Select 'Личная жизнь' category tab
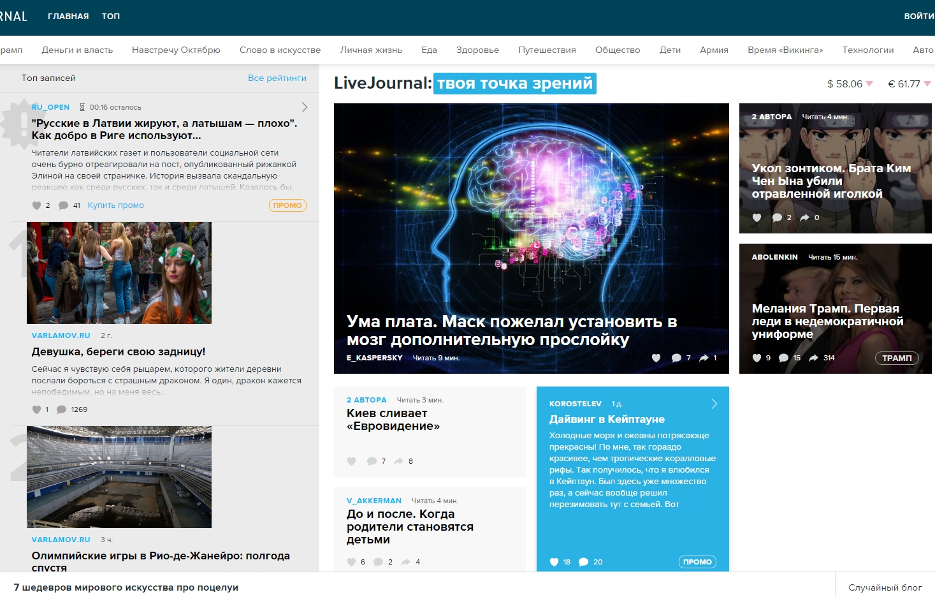Viewport: 935px width, 597px height. (371, 50)
